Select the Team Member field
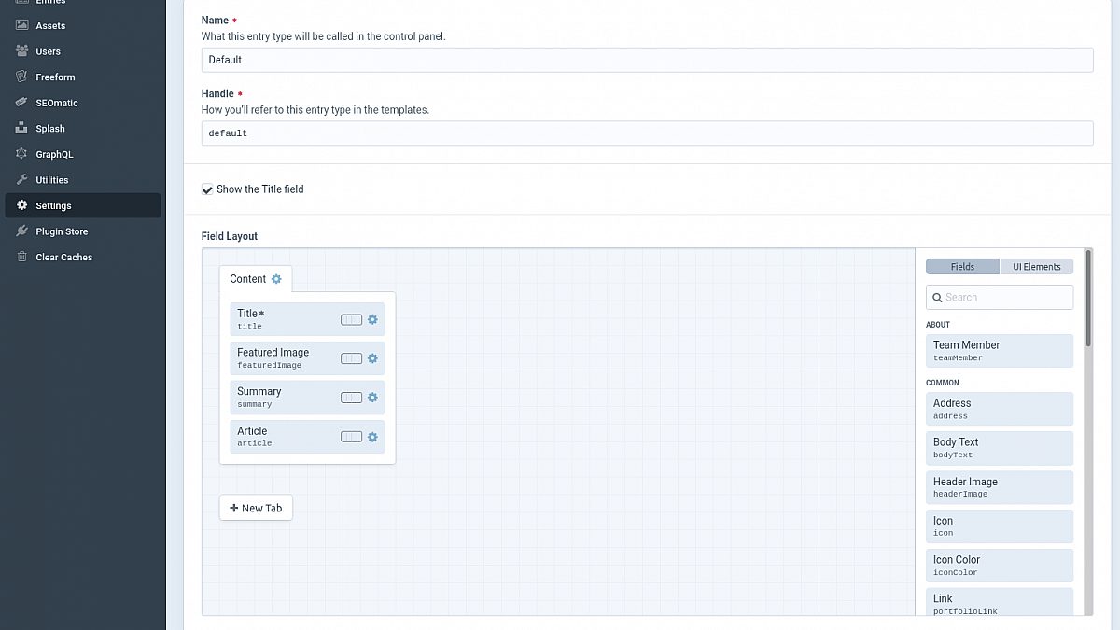Image resolution: width=1120 pixels, height=630 pixels. [1000, 351]
